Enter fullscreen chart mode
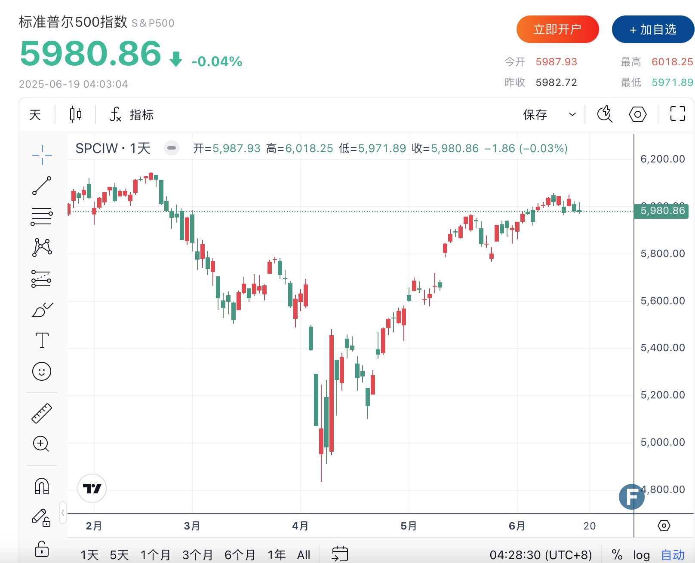Screen dimensions: 695x563 (677, 114)
